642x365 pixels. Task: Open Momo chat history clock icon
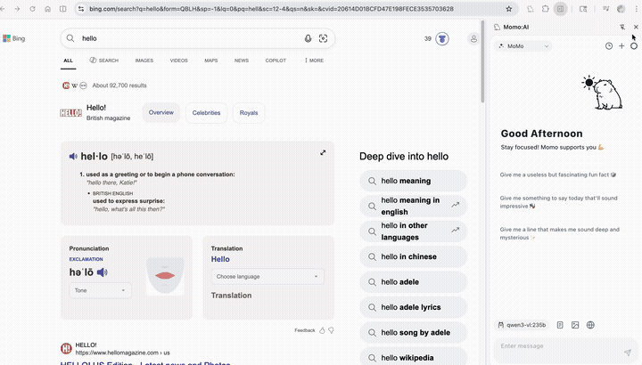coord(609,46)
